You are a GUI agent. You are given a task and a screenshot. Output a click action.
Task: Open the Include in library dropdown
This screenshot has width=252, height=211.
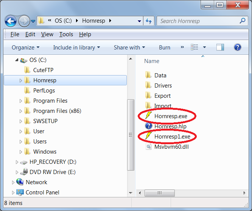[76, 48]
